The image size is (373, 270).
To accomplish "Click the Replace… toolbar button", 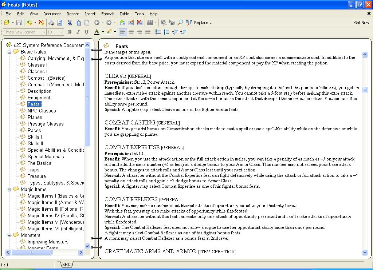I will (203, 23).
